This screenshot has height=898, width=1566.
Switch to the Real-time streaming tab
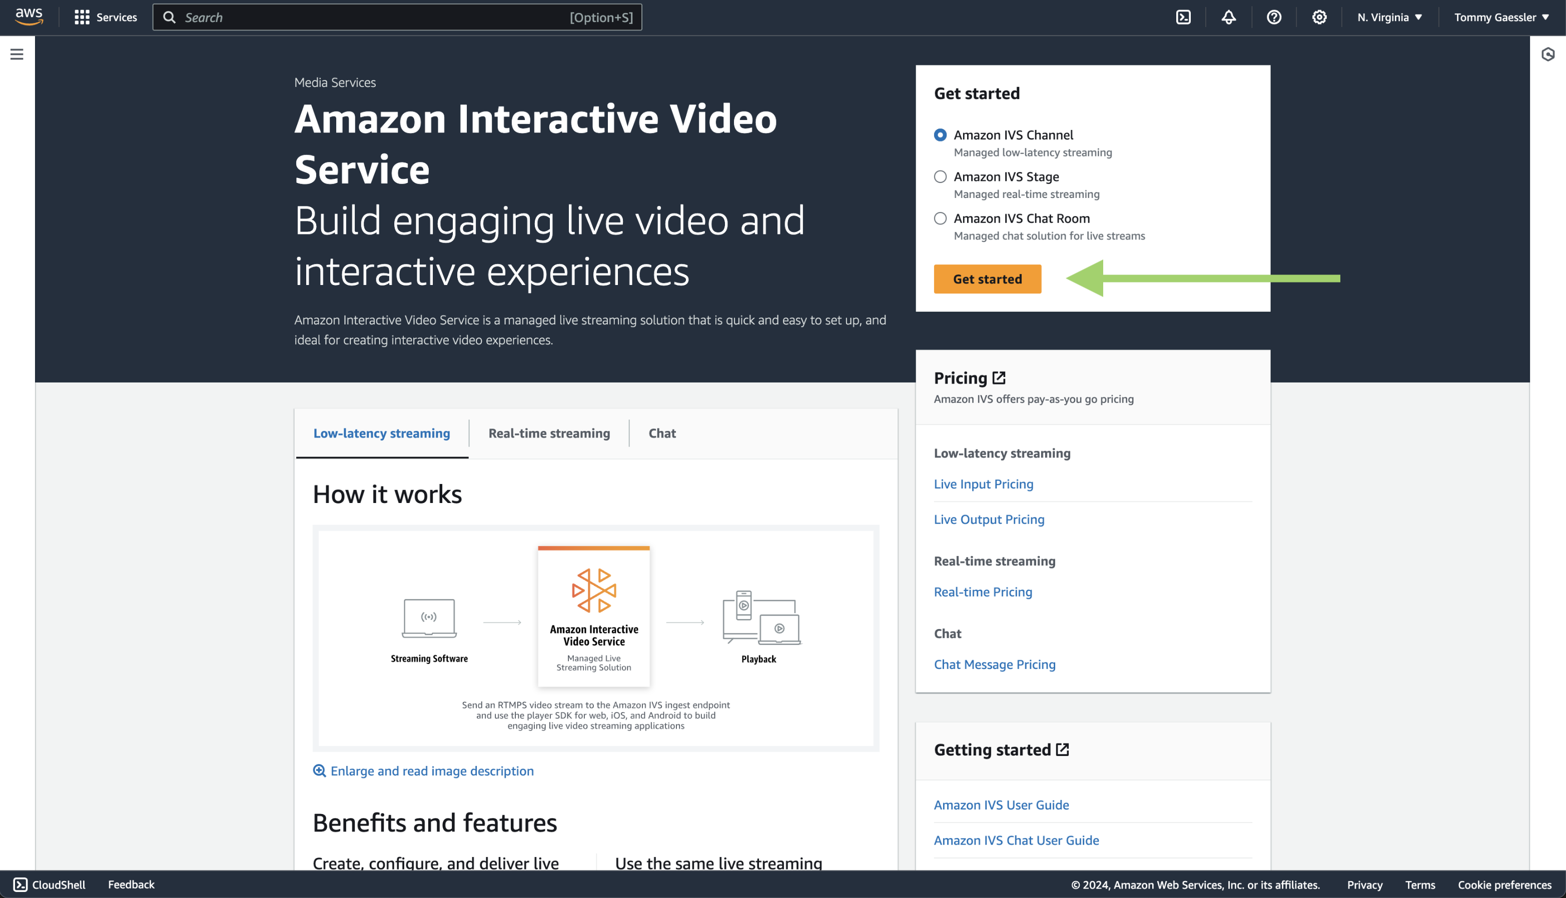548,433
